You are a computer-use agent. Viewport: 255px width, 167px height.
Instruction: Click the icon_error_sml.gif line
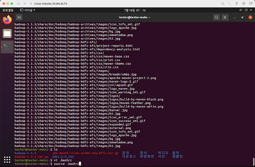click(x=78, y=117)
